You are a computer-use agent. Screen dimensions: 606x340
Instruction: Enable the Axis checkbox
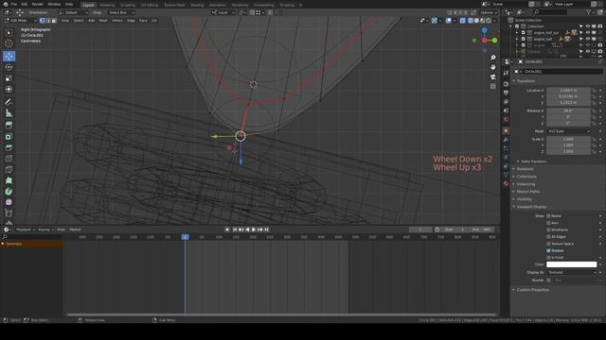point(548,223)
